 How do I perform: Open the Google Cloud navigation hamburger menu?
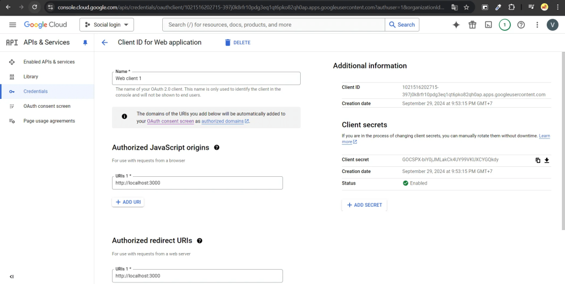(x=13, y=25)
